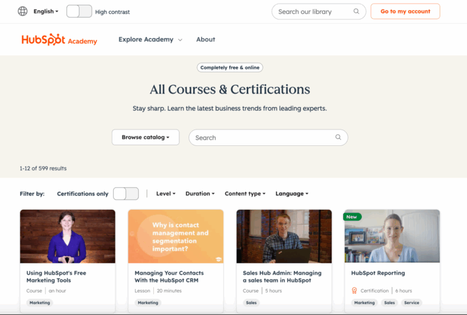Open the Level filter dropdown
The width and height of the screenshot is (467, 315).
pyautogui.click(x=165, y=193)
